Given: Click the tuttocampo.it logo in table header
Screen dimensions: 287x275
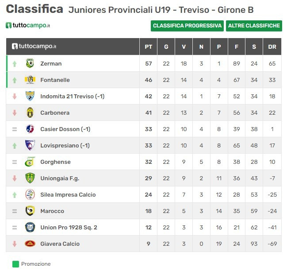Looking at the screenshot, I should (34, 46).
